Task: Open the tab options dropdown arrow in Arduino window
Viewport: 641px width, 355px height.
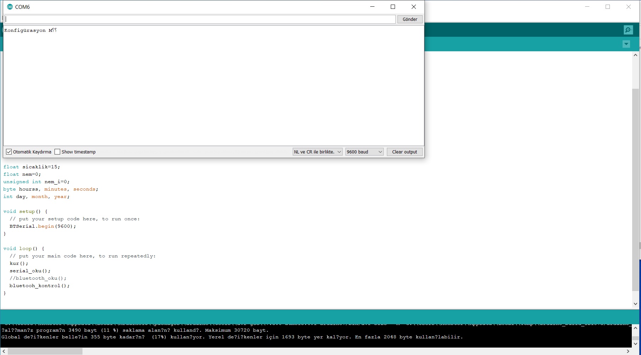Action: tap(626, 44)
